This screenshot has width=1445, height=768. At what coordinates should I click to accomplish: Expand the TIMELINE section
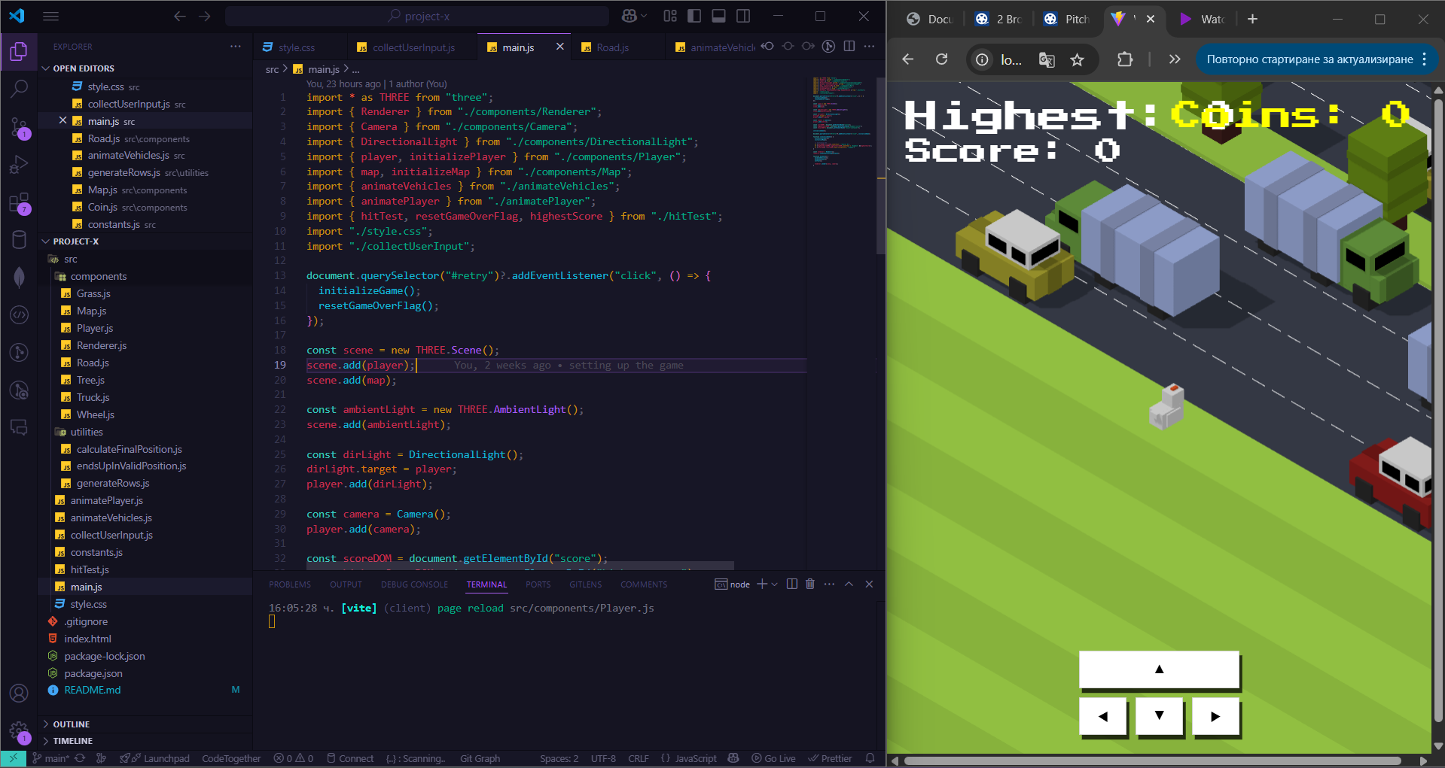[72, 741]
